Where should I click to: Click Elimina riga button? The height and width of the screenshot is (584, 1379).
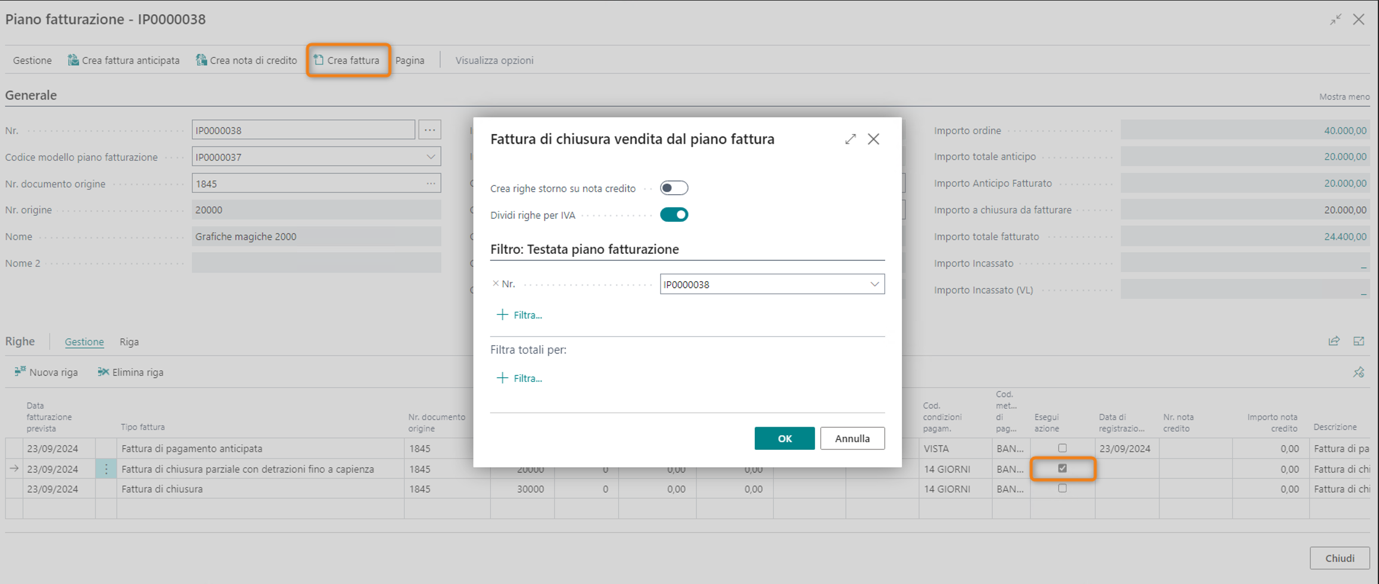[x=130, y=372]
